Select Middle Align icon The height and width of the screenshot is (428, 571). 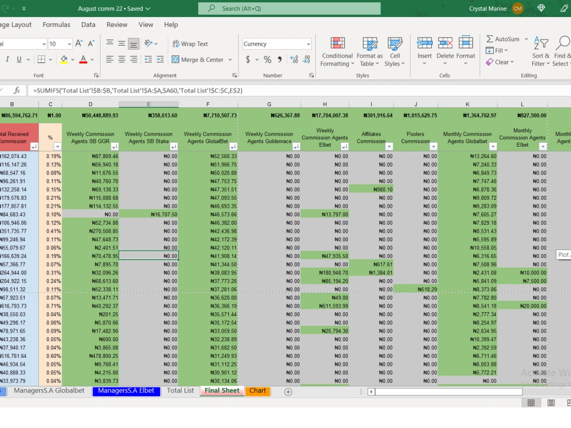(122, 43)
